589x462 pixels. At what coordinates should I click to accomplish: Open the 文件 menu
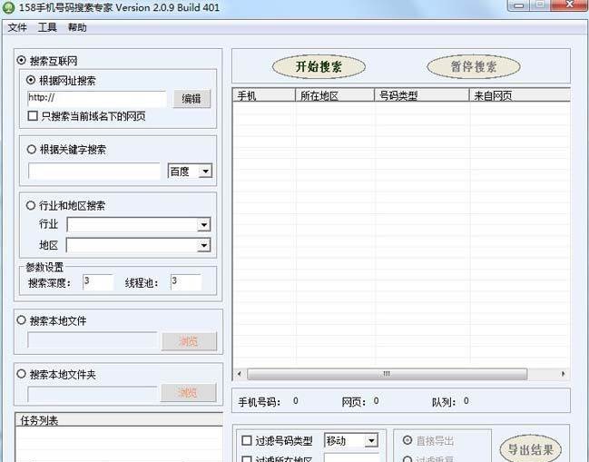(17, 27)
